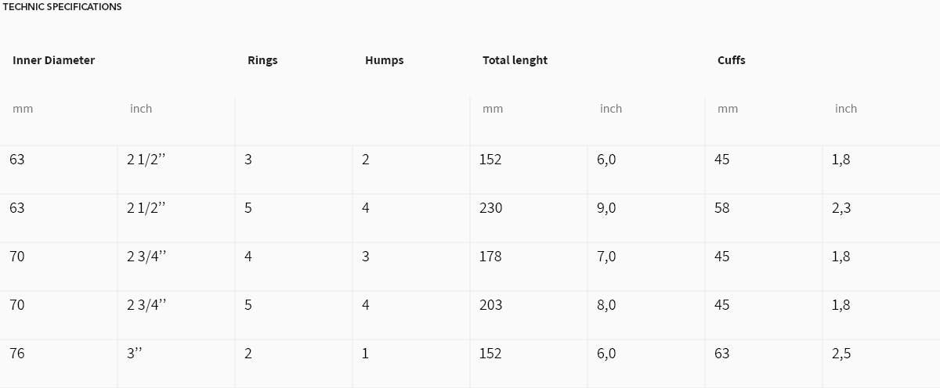The image size is (940, 388).
Task: Select the Total lenght column header
Action: coord(515,60)
